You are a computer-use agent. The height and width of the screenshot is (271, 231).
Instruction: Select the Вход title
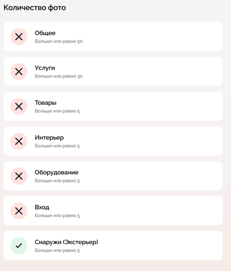click(x=42, y=207)
